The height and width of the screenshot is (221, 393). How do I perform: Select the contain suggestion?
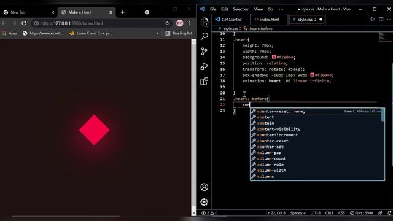(x=317, y=123)
